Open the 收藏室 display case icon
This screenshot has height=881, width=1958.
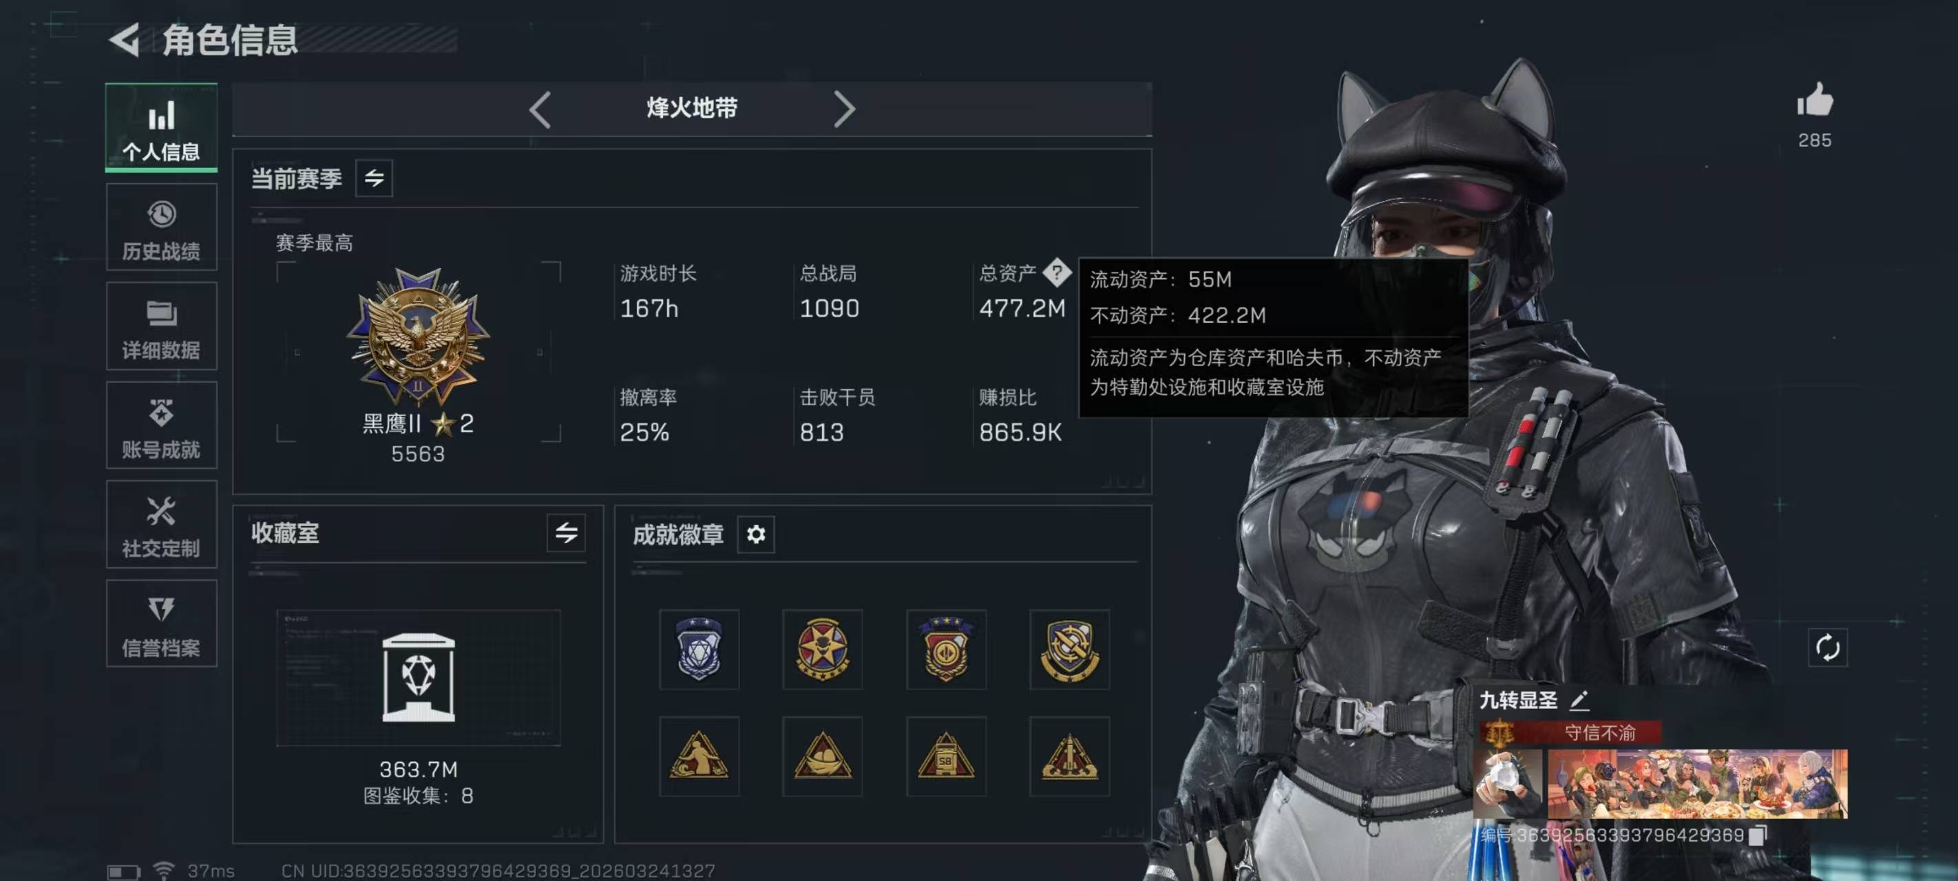tap(419, 677)
